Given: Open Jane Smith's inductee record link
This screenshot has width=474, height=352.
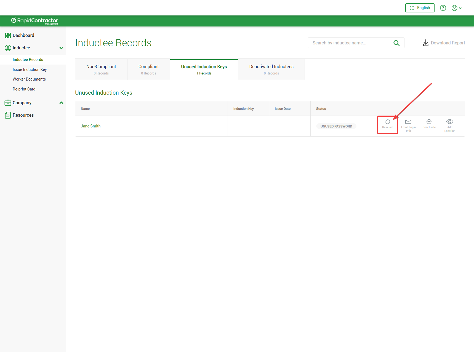Looking at the screenshot, I should (90, 126).
